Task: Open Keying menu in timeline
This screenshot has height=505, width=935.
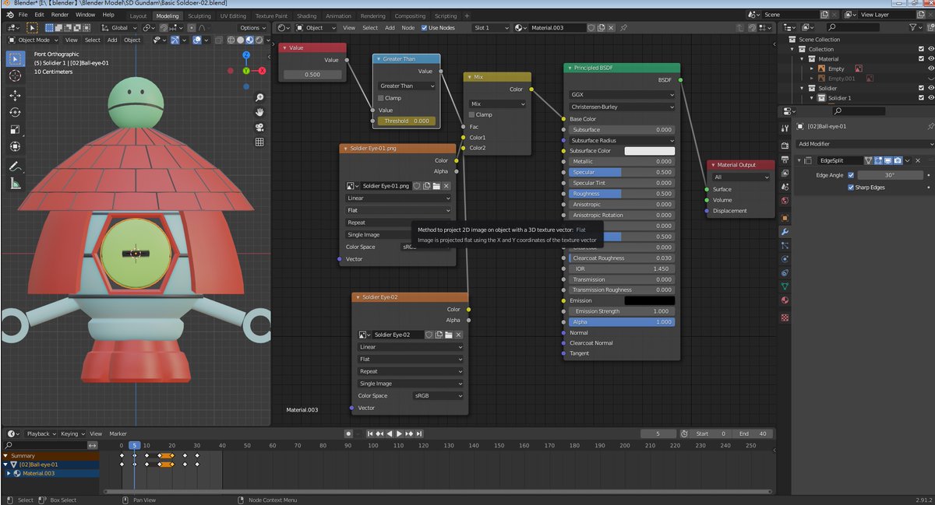Action: point(72,433)
